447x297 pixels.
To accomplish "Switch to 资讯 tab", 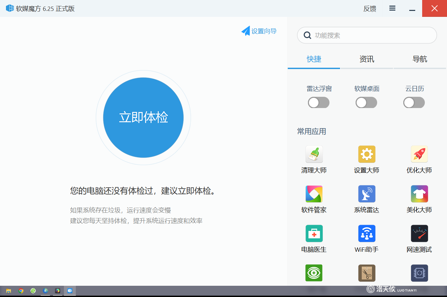I will [367, 59].
